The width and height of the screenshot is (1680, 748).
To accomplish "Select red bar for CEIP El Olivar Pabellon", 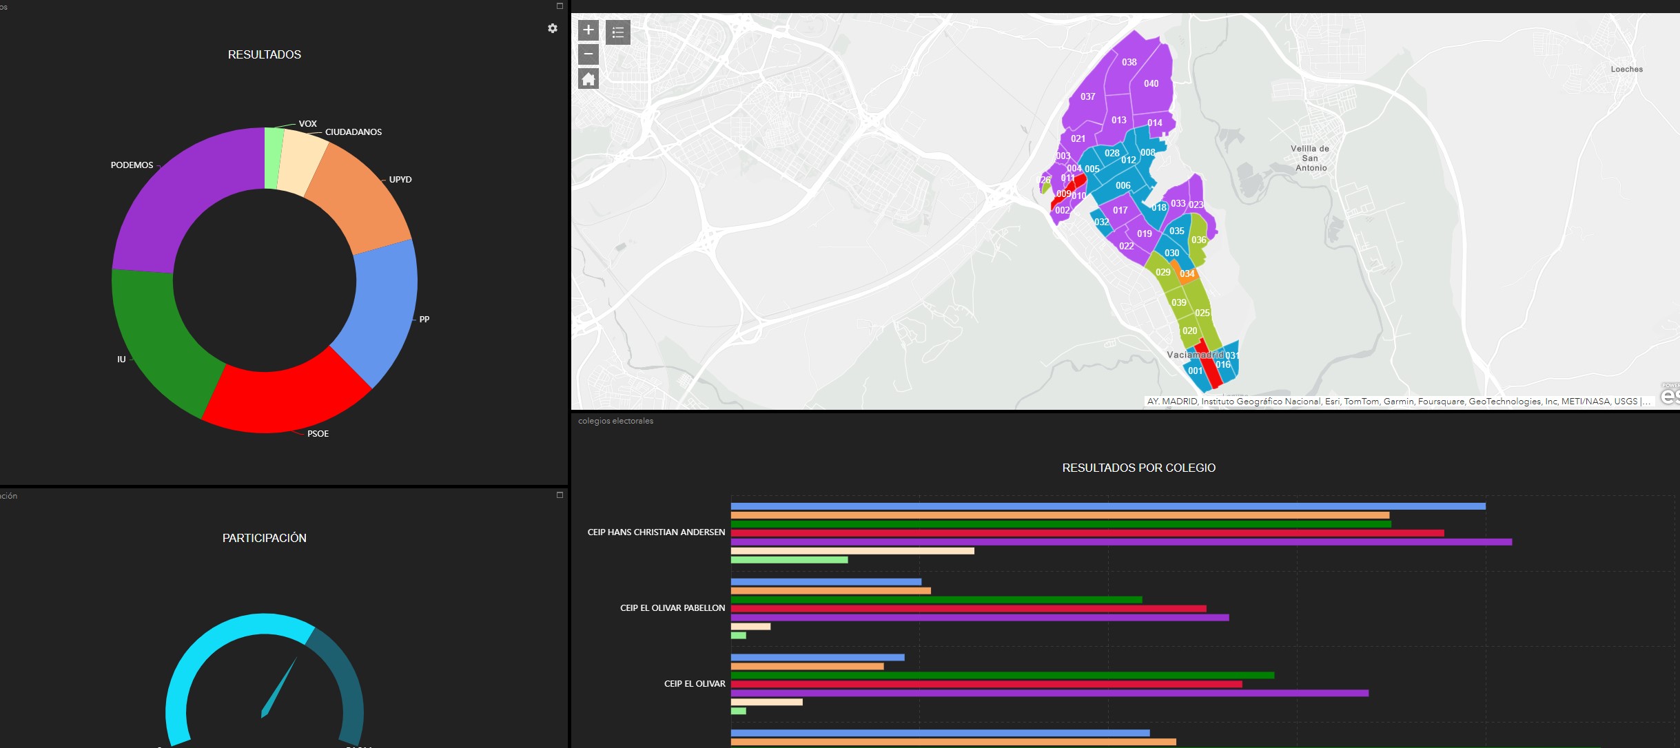I will pyautogui.click(x=969, y=609).
